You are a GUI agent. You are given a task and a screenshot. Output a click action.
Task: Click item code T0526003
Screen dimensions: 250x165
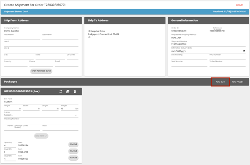(23, 159)
